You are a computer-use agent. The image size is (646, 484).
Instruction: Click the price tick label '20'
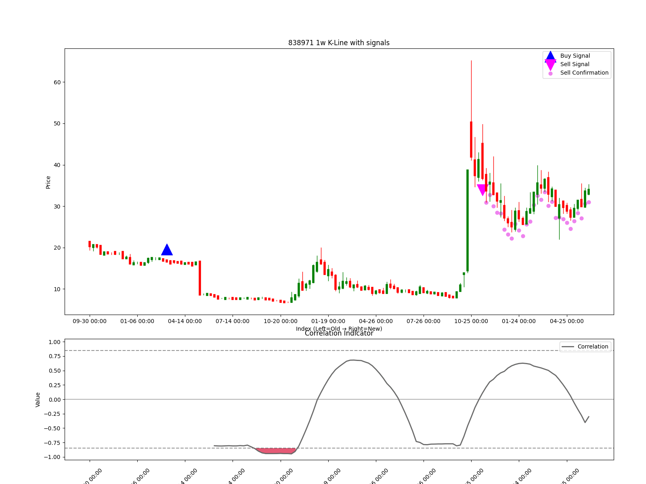pos(57,248)
